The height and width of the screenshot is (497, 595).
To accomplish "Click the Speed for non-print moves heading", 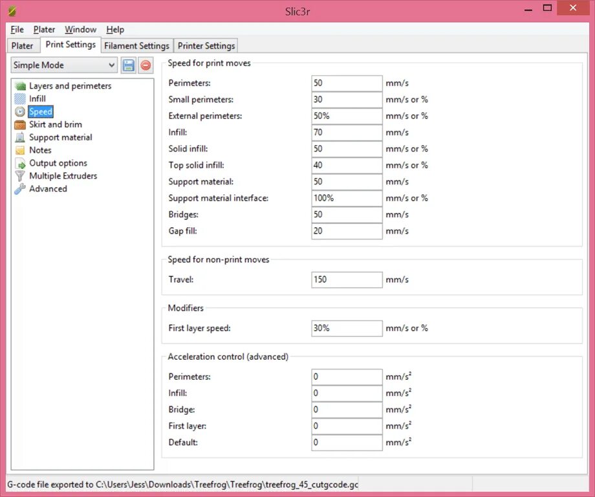I will 219,260.
